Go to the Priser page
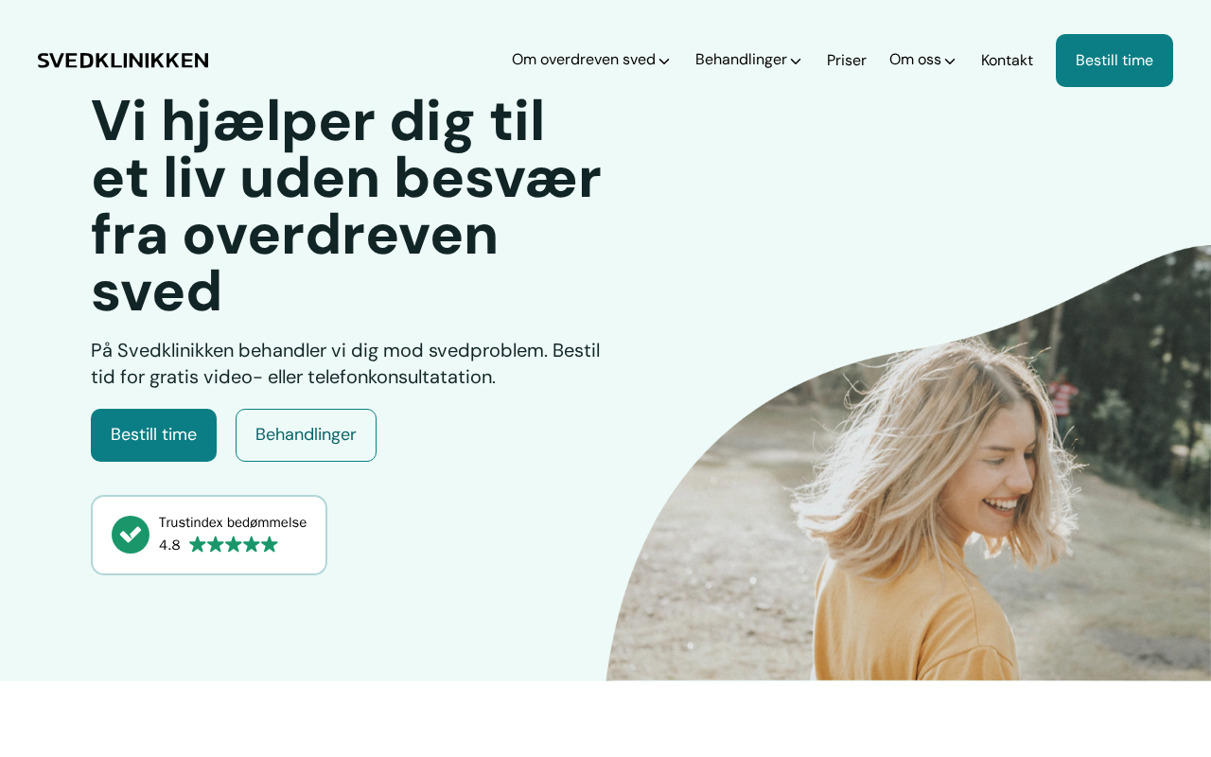This screenshot has width=1211, height=757. [x=847, y=61]
